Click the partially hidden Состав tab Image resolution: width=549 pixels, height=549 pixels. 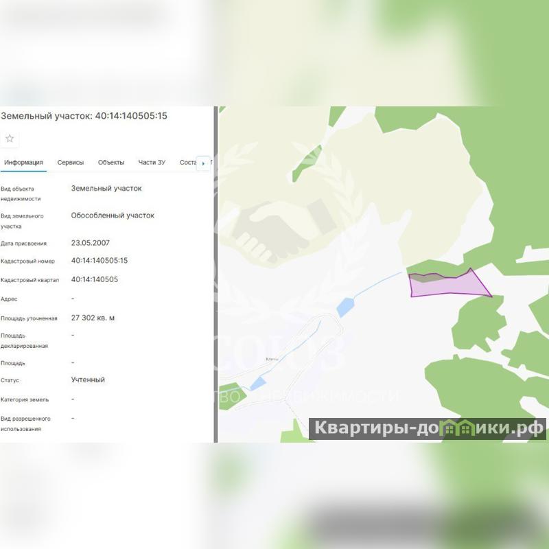[188, 163]
